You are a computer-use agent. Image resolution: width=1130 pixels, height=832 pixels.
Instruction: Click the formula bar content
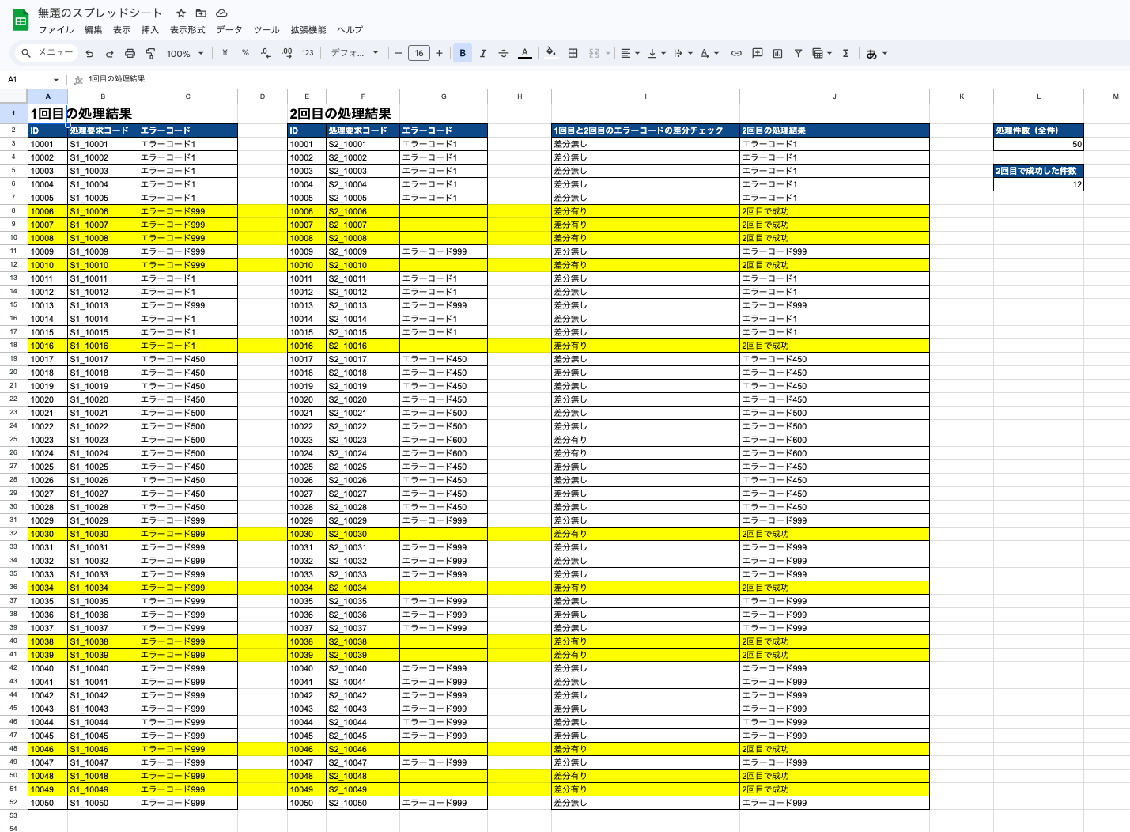point(117,79)
